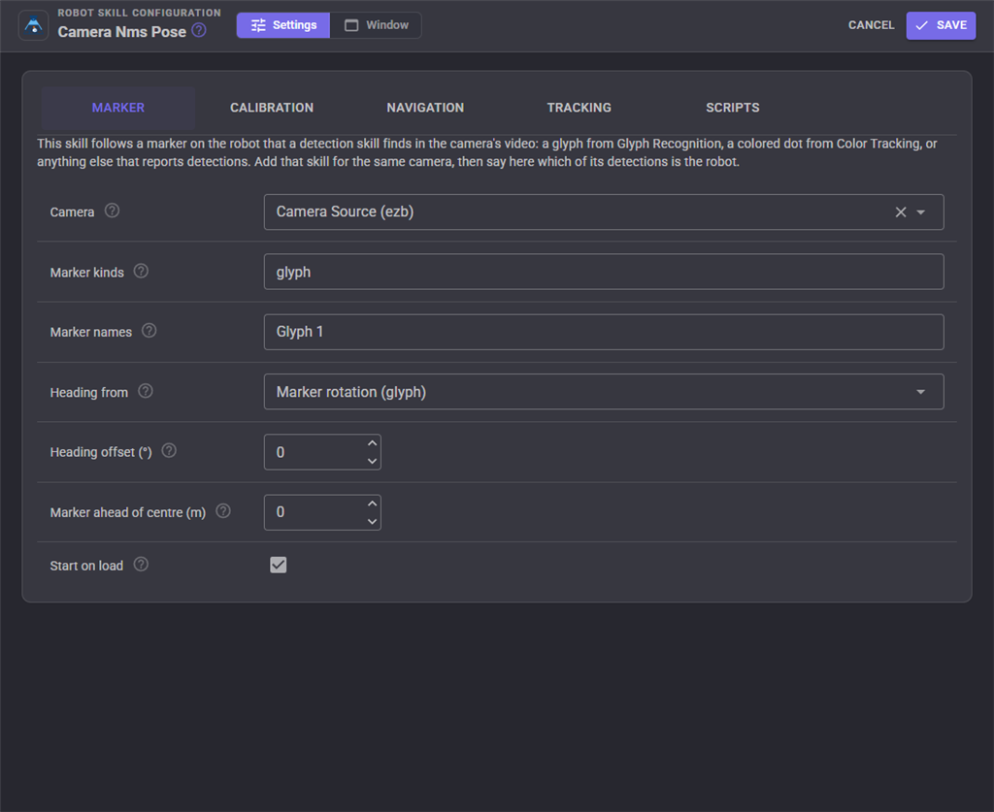Screen dimensions: 994x812
Task: Increase the Heading offset value
Action: pos(372,443)
